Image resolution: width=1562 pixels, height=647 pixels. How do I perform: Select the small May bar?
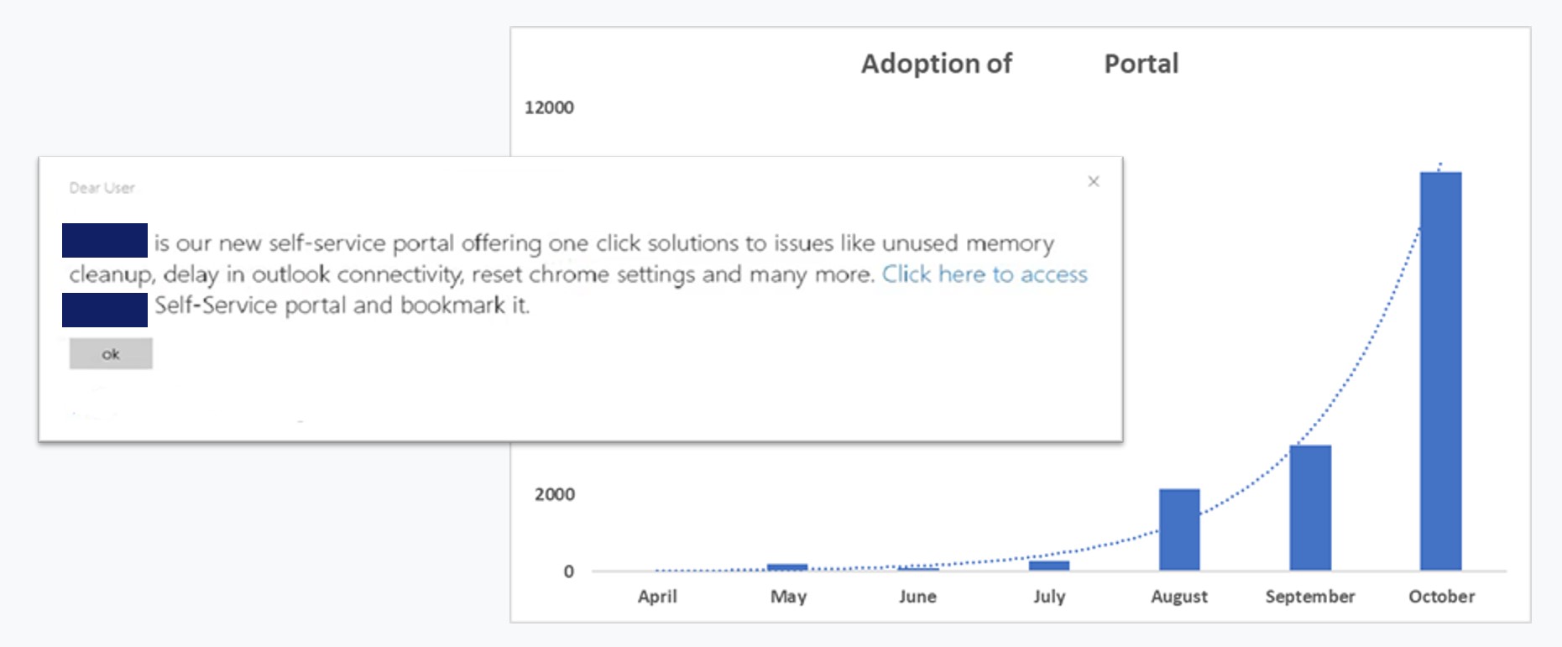(786, 567)
